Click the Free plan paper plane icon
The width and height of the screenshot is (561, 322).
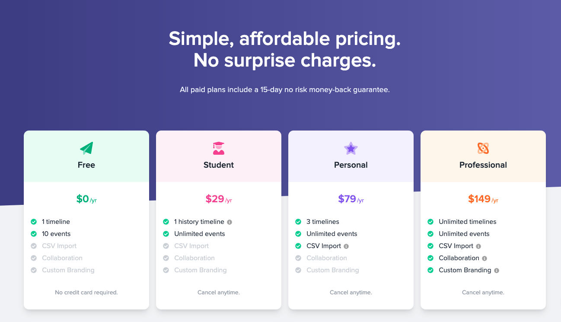86,148
